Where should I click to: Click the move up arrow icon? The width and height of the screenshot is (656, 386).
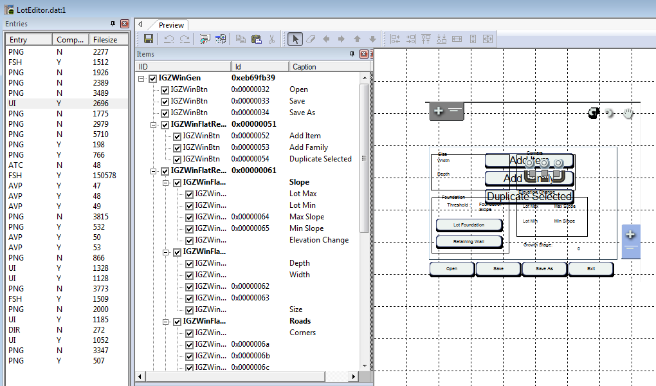tap(357, 39)
